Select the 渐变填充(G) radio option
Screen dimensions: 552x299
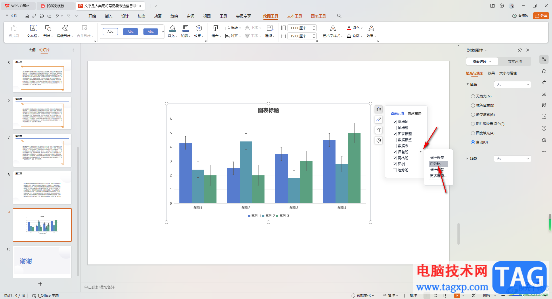tap(473, 115)
